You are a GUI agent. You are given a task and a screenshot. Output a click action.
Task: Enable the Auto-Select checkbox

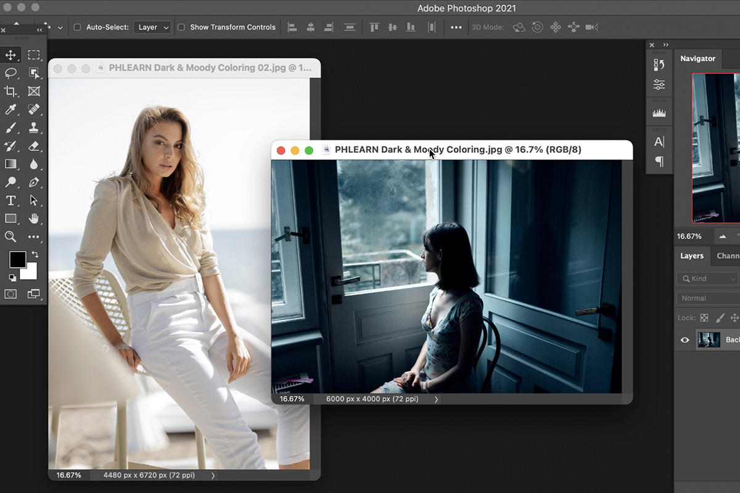pos(76,27)
